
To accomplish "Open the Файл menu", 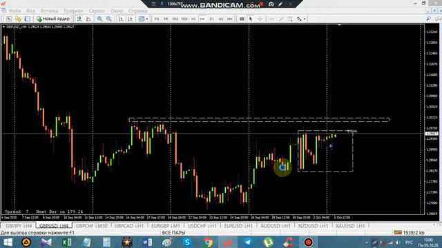I will coord(15,11).
